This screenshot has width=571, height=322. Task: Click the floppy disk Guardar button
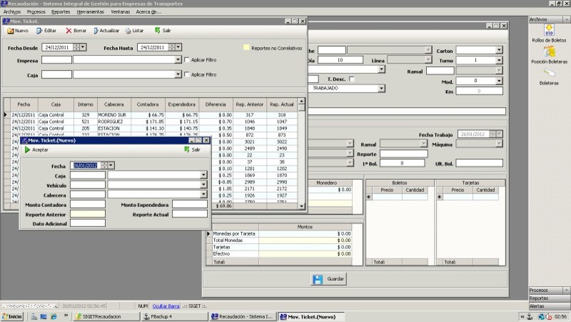pos(329,279)
